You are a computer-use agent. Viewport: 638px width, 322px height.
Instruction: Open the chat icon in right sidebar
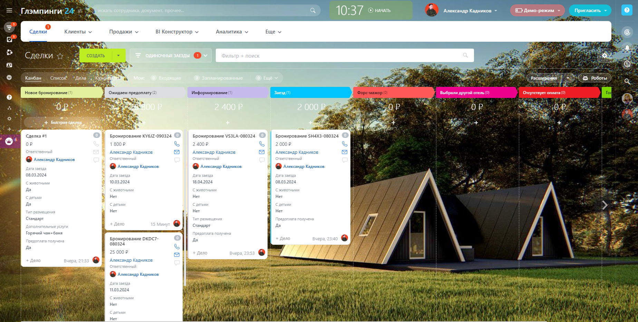coord(627,64)
